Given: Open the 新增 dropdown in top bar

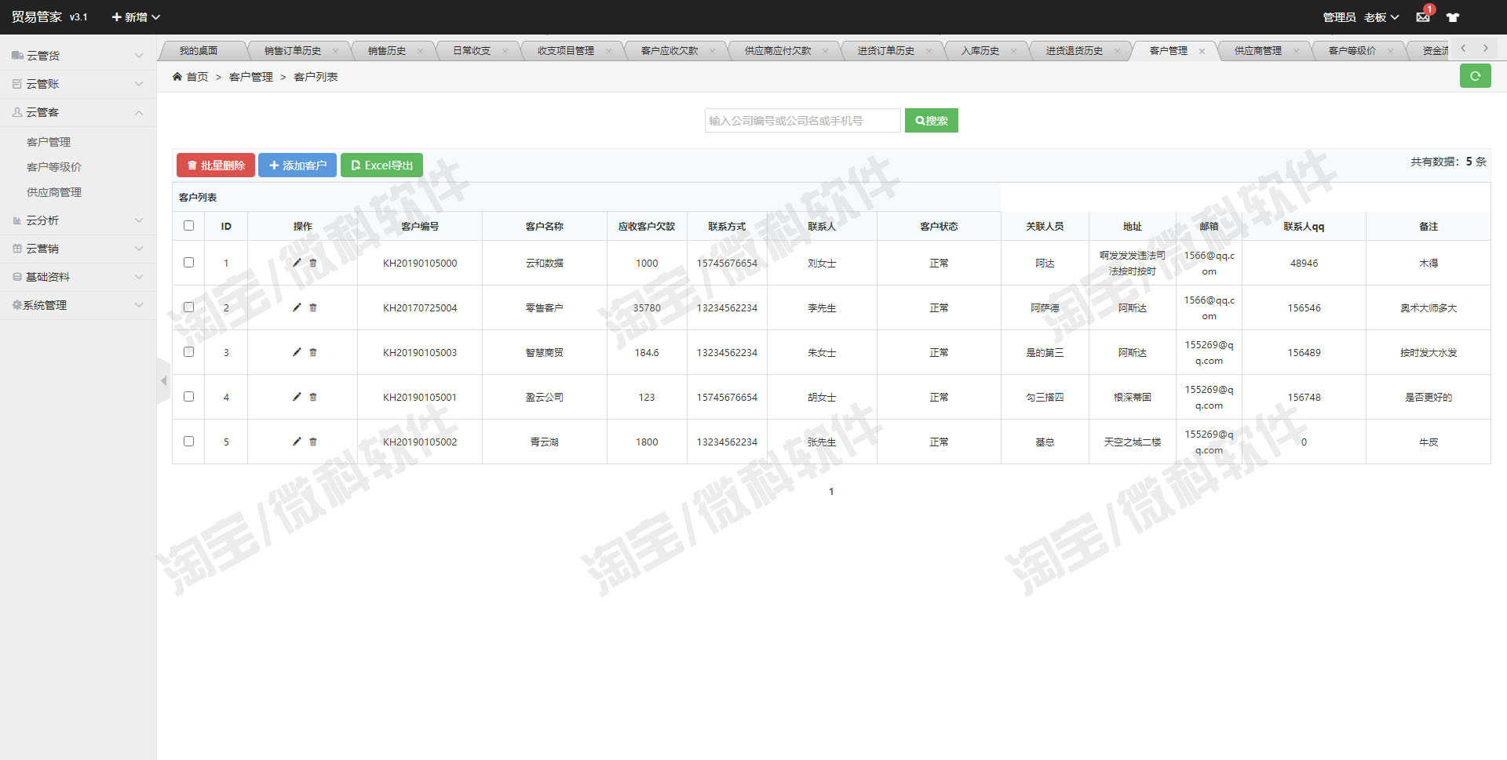Looking at the screenshot, I should (136, 17).
